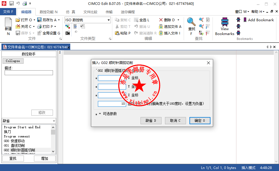
Task: Click the X 坐标 input field
Action: [x=112, y=78]
